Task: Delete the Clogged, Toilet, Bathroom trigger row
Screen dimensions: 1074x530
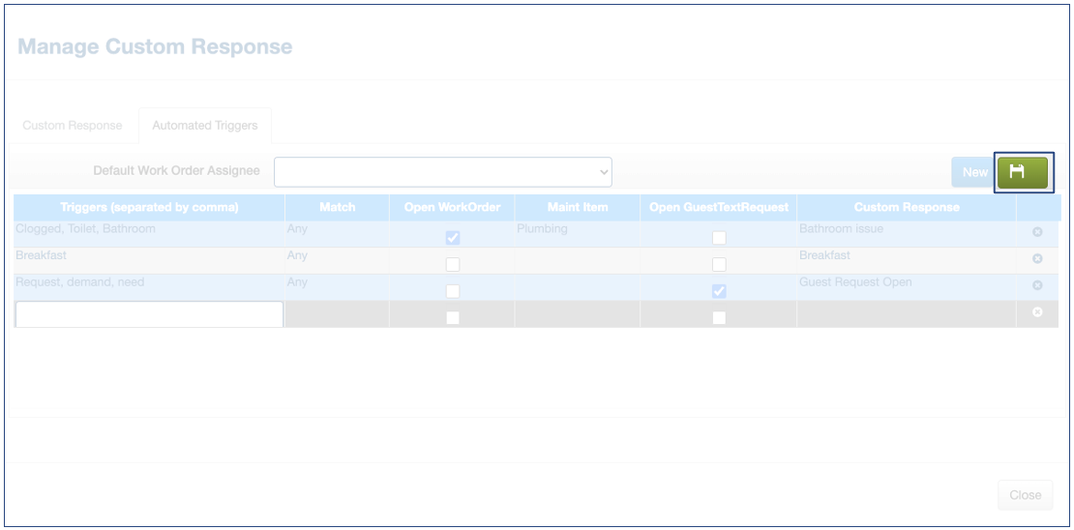Action: click(1037, 233)
